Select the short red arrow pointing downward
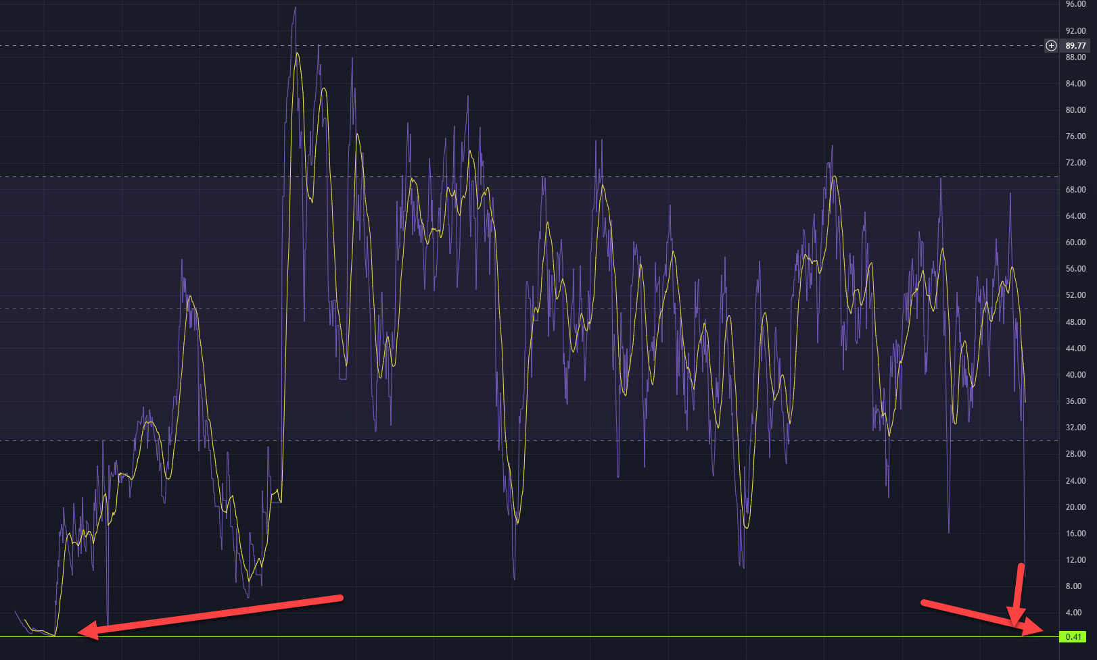 point(1018,594)
